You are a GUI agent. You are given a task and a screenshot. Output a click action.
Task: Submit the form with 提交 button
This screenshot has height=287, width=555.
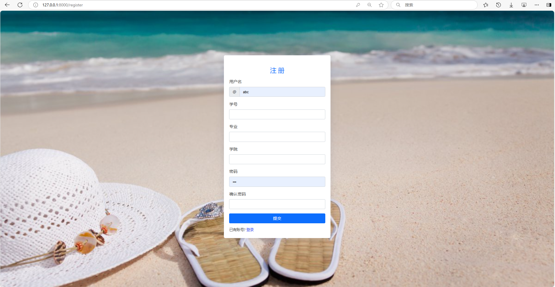point(277,218)
